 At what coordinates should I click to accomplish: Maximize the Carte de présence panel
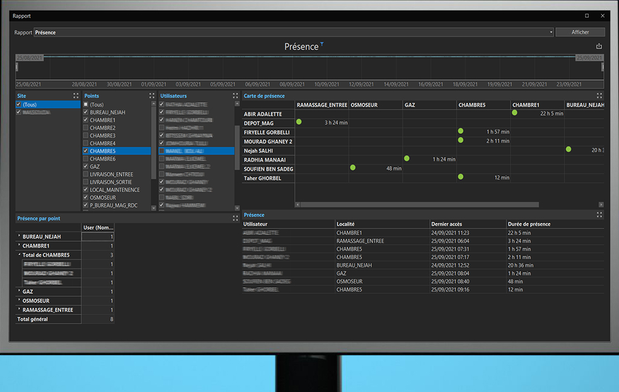[x=599, y=96]
